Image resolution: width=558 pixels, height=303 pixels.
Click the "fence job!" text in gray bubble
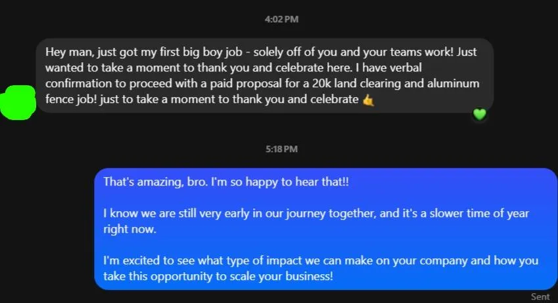pos(71,99)
